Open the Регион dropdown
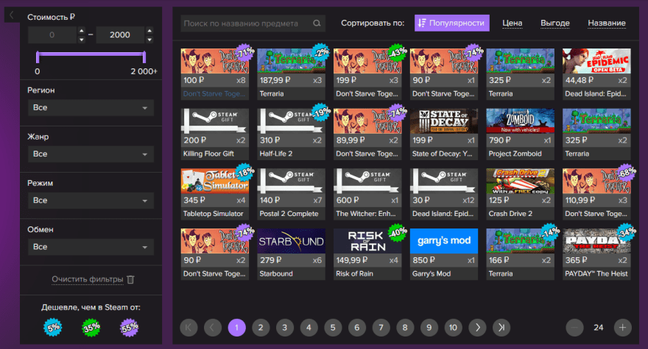 coord(91,108)
